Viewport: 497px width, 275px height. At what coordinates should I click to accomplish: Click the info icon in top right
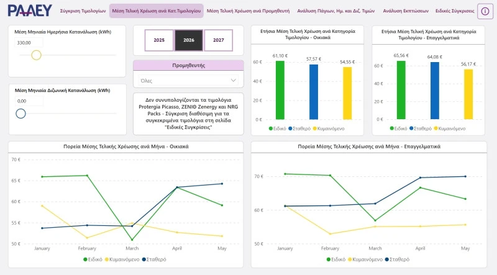(x=485, y=11)
